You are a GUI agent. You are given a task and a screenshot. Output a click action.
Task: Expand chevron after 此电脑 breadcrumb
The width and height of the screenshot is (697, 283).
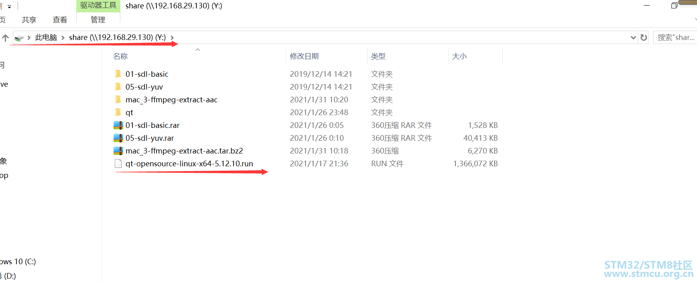(x=63, y=38)
